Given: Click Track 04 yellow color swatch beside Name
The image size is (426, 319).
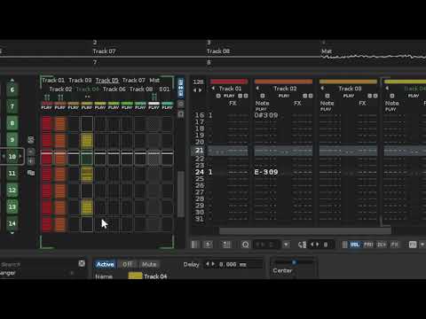Looking at the screenshot, I should (x=135, y=276).
